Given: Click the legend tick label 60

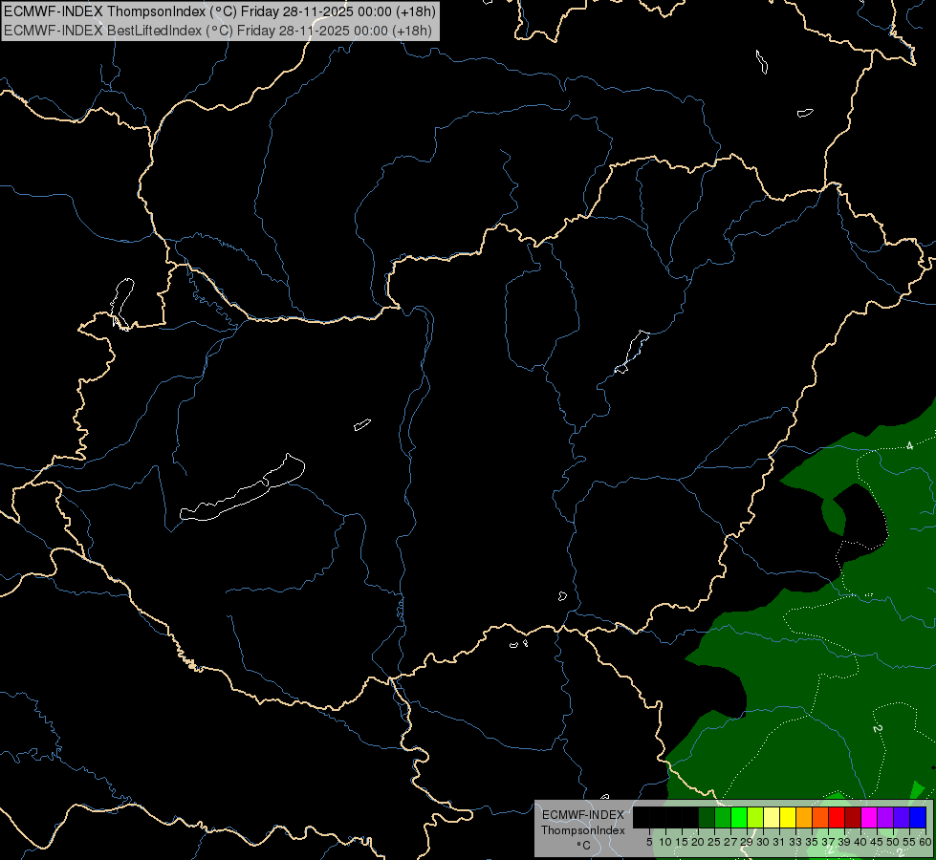Looking at the screenshot, I should click(x=925, y=842).
